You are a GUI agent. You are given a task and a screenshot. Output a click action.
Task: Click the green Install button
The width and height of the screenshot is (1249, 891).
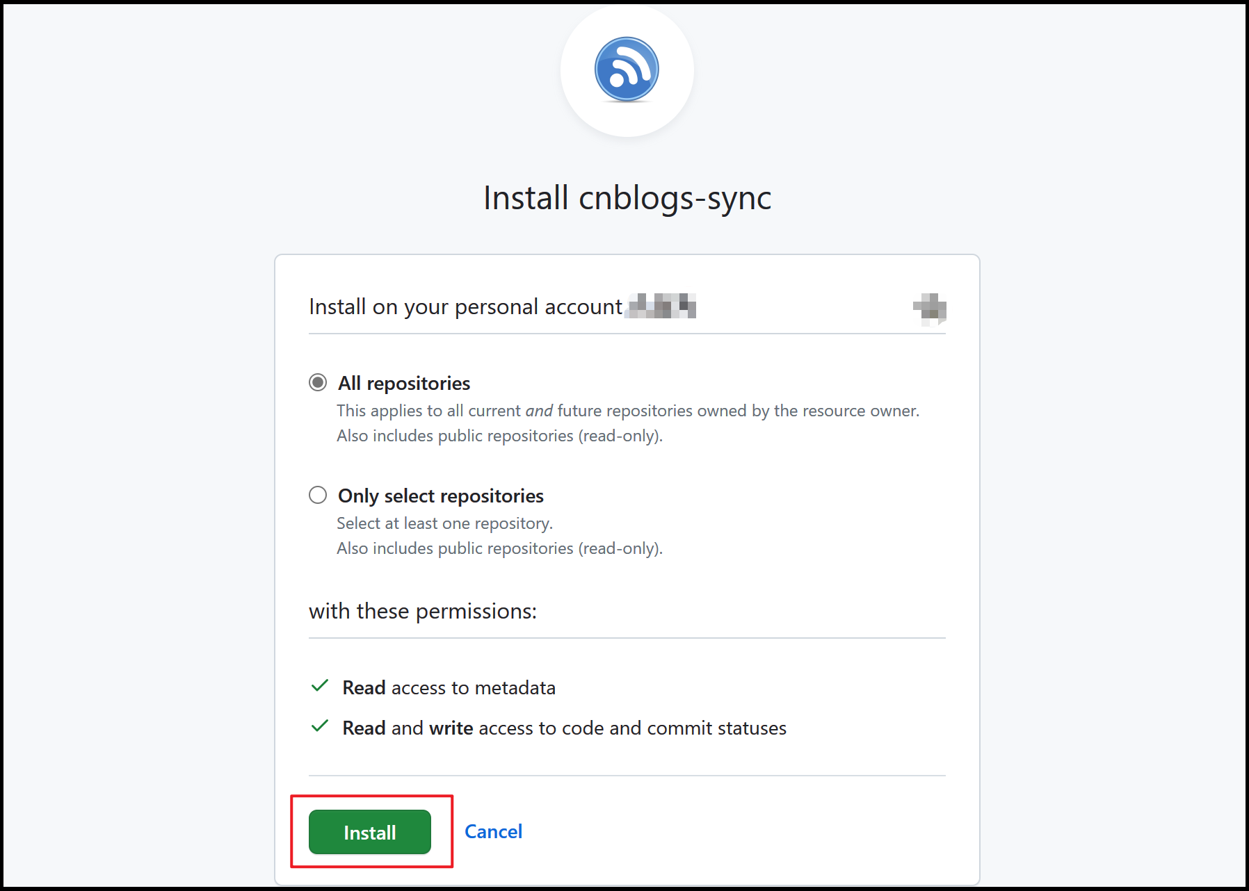pos(370,832)
